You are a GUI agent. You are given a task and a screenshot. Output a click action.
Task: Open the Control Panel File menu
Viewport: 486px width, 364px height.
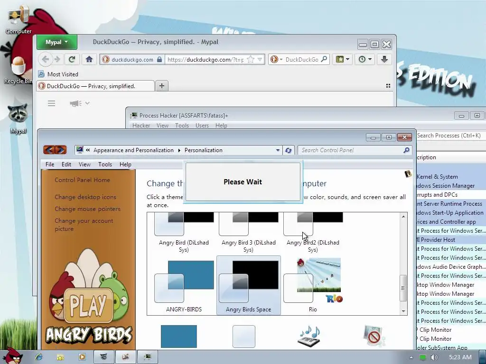point(49,164)
